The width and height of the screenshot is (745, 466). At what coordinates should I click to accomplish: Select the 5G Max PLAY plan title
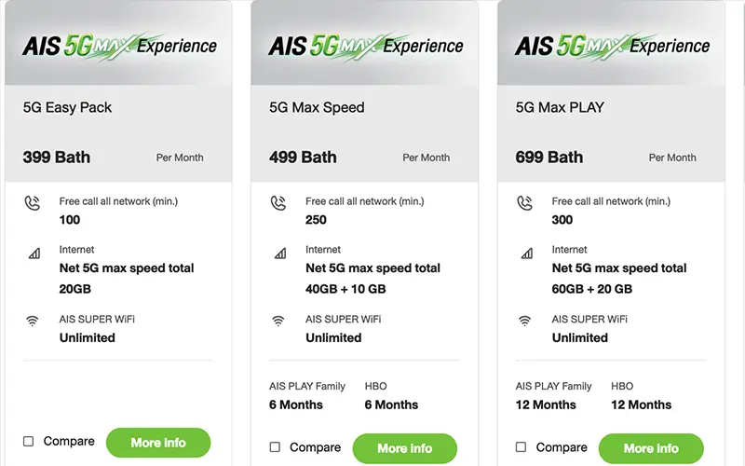click(x=560, y=107)
